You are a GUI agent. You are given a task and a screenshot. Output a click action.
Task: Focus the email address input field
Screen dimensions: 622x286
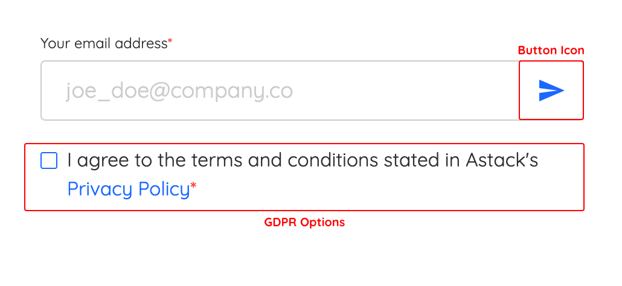(280, 91)
